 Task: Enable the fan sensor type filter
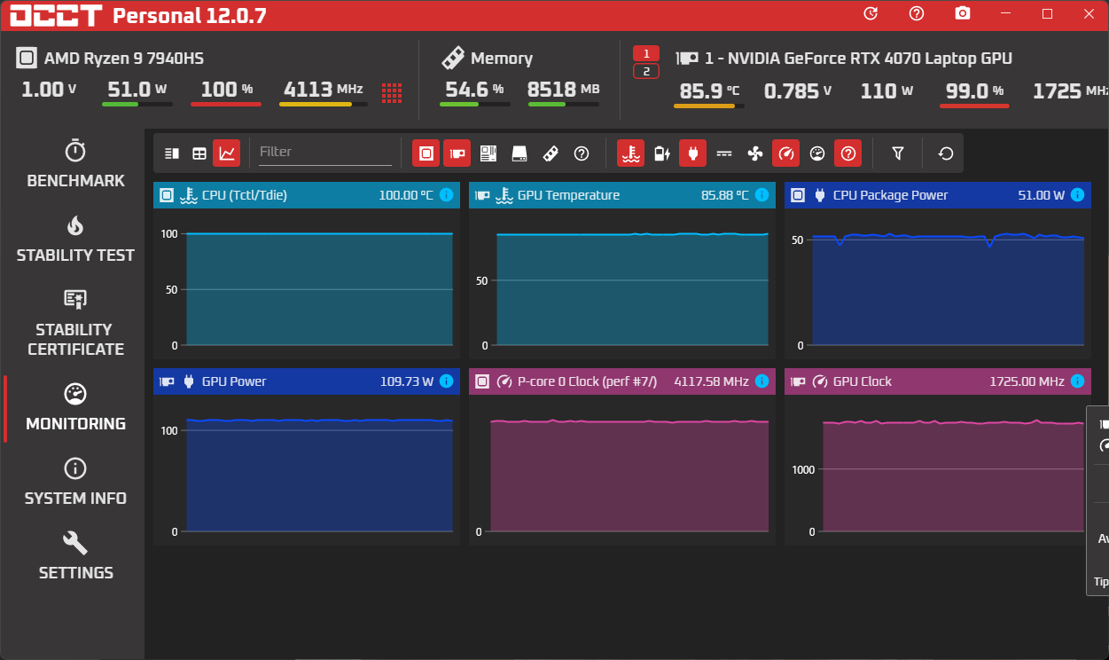click(x=755, y=153)
